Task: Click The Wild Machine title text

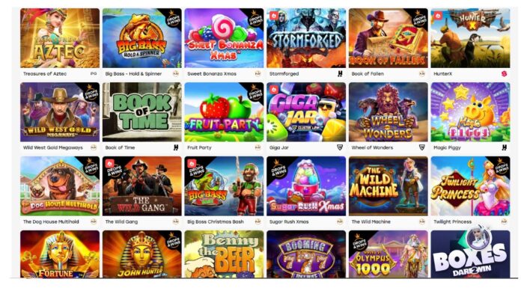Action: click(371, 221)
